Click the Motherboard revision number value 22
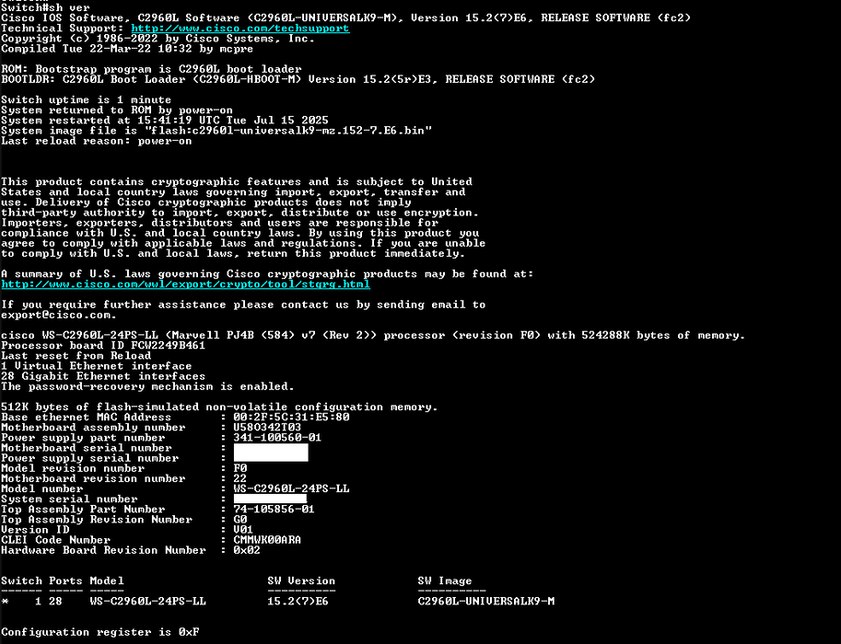The image size is (841, 644). (240, 478)
